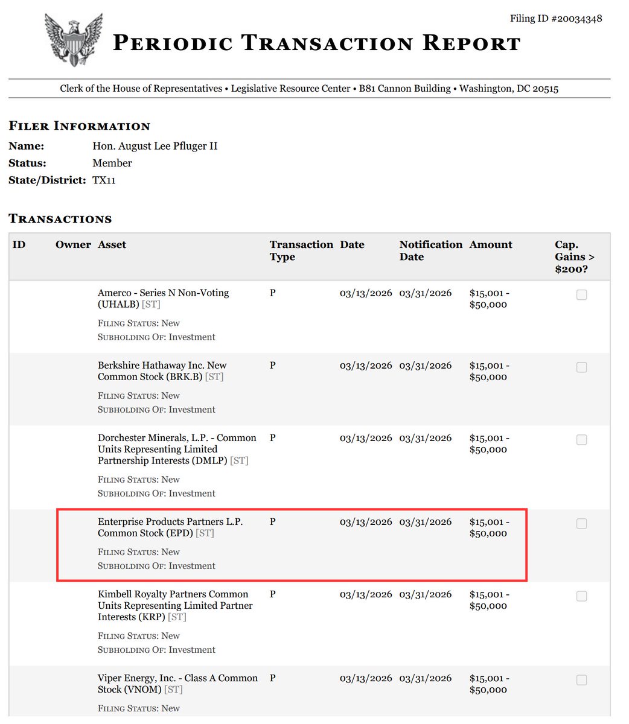
Task: Click the Berkshire Hathaway (BRK.B) asset name
Action: click(x=162, y=371)
